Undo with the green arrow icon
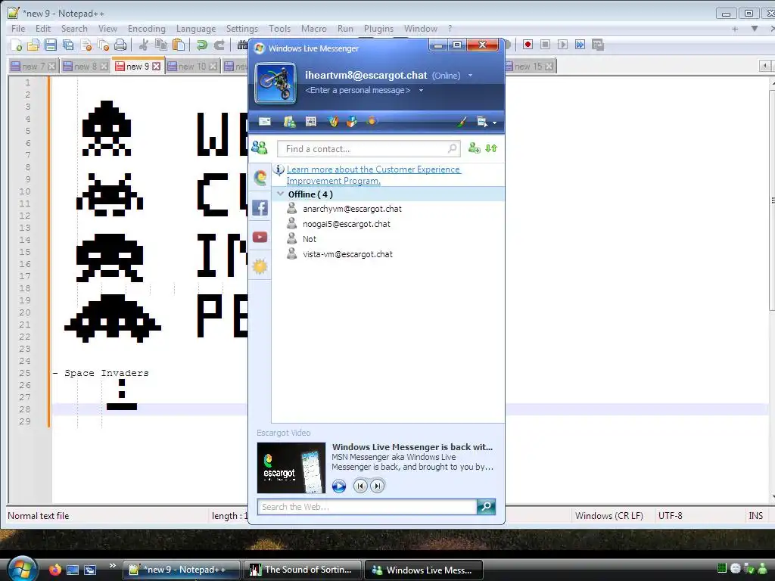Screen dimensions: 775x581 click(201, 45)
